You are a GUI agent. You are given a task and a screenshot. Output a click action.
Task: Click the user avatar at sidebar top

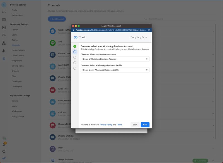point(4,5)
